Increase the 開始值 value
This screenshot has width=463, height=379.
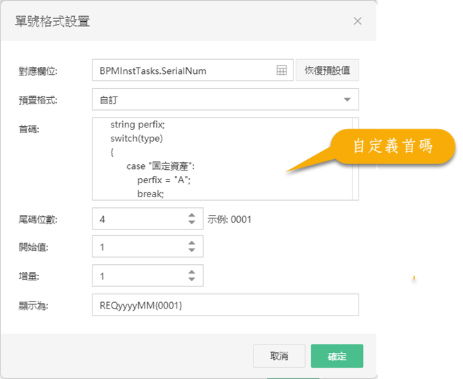[x=192, y=243]
